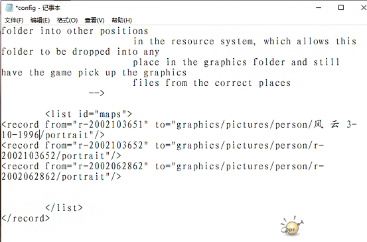Click the word "resource" in the comment
367x242 pixels.
click(192, 42)
